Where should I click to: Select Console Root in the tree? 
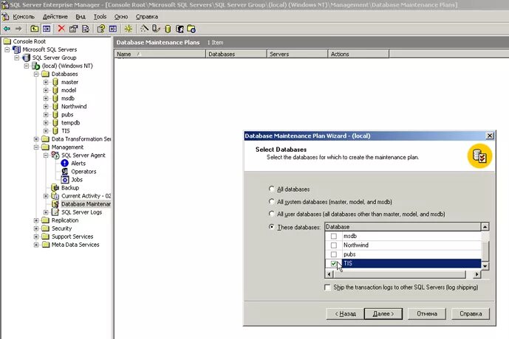coord(30,41)
